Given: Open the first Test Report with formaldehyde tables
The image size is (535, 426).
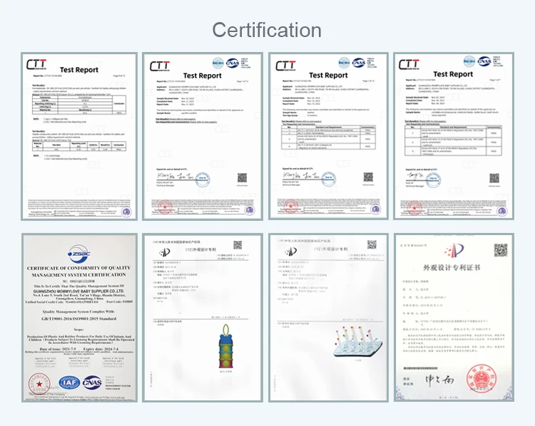Looking at the screenshot, I should tap(79, 136).
